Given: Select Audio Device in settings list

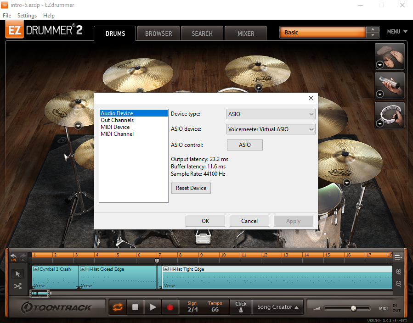Looking at the screenshot, I should [x=134, y=113].
